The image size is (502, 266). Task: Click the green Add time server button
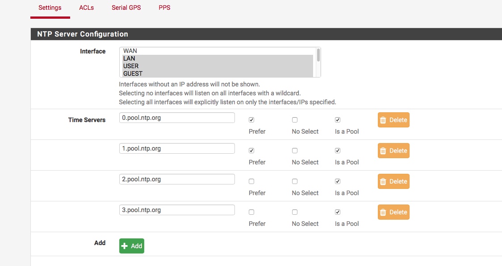pyautogui.click(x=132, y=246)
